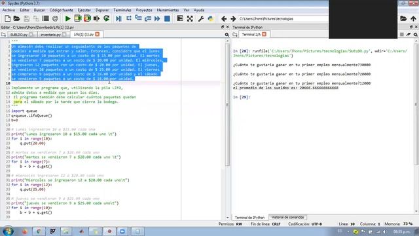Re-run the last script icon
Screen dimensions: 419x236
click(x=106, y=18)
